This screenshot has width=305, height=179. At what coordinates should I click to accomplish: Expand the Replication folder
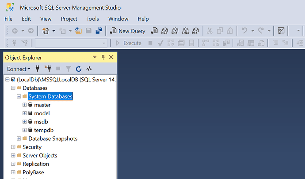point(13,164)
